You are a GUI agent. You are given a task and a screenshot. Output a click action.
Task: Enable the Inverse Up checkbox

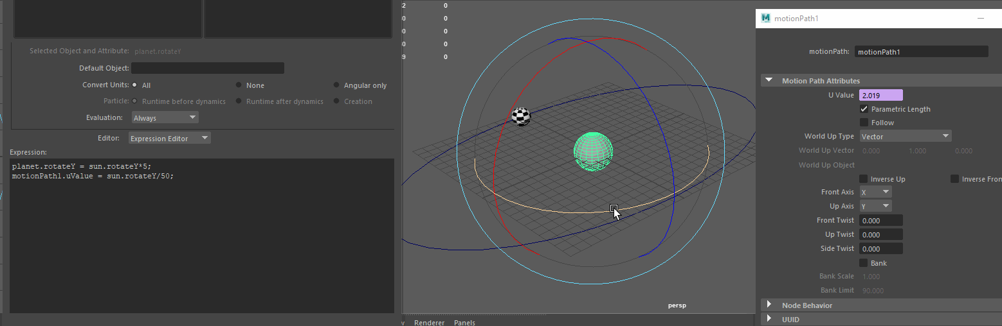click(x=864, y=179)
